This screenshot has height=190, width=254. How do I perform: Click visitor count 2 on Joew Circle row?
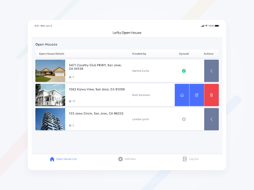point(71,125)
